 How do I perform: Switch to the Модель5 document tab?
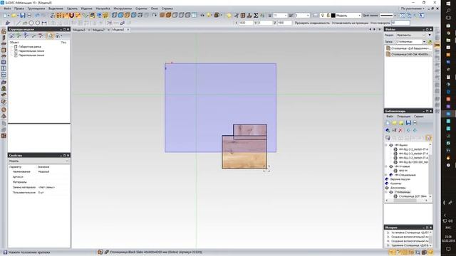tap(79, 30)
